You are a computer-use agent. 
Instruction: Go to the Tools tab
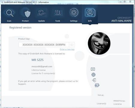pyautogui.click(x=58, y=15)
